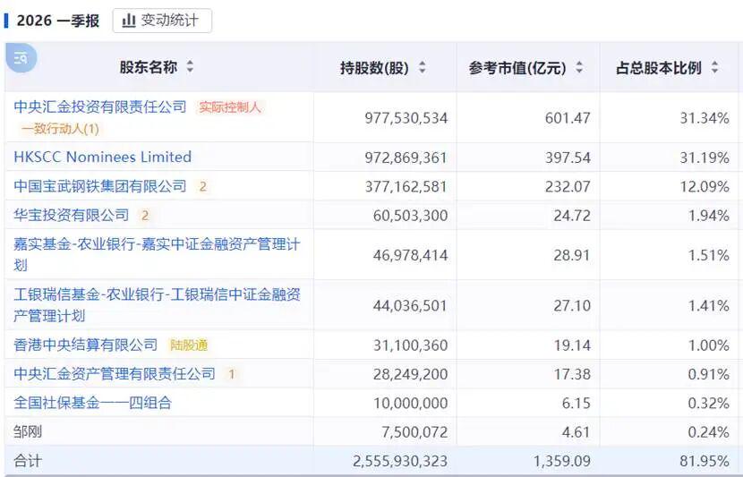
Task: Open the 变动统计 change statistics button
Action: pyautogui.click(x=162, y=21)
